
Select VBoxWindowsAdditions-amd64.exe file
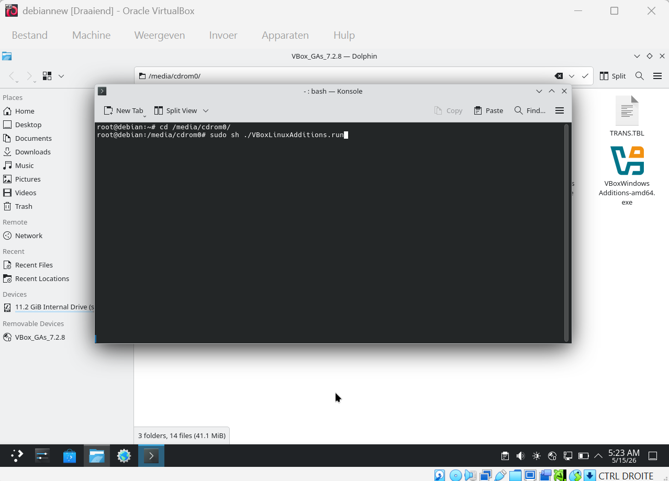tap(627, 175)
